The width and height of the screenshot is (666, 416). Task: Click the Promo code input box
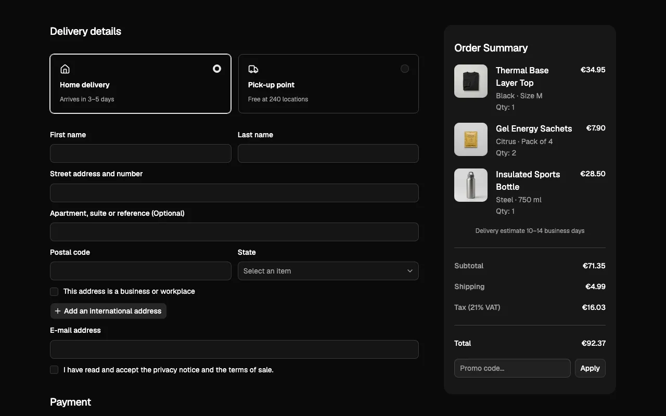point(513,368)
